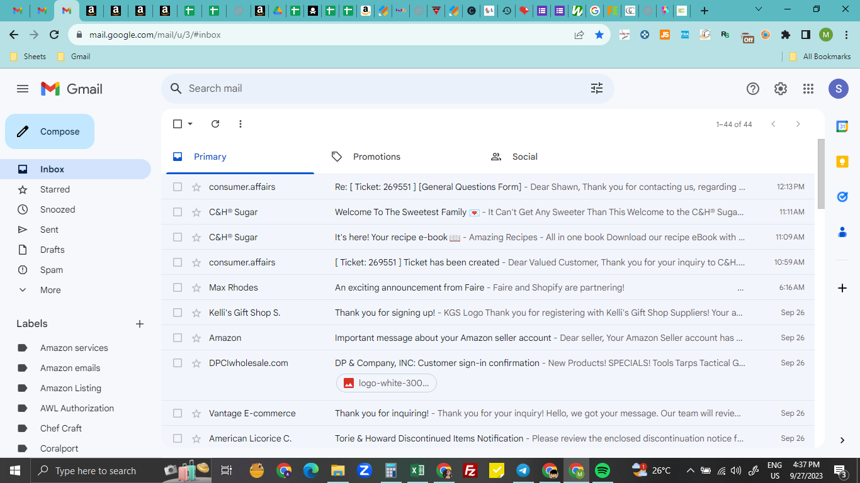
Task: Select checkbox for 'Ticket has been created' email
Action: (x=178, y=262)
